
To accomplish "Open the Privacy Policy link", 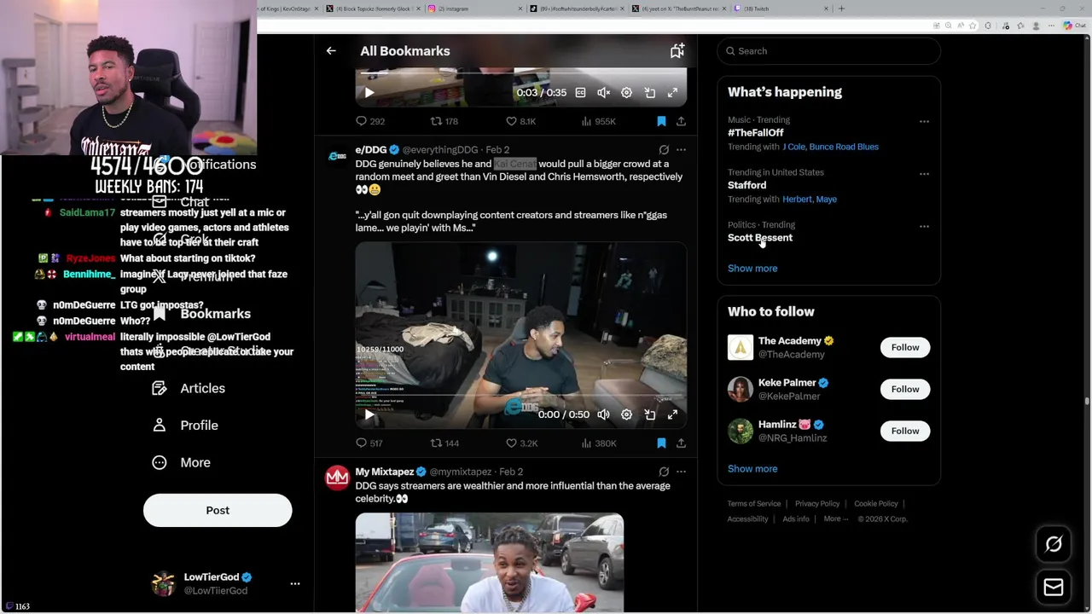I will (x=817, y=504).
